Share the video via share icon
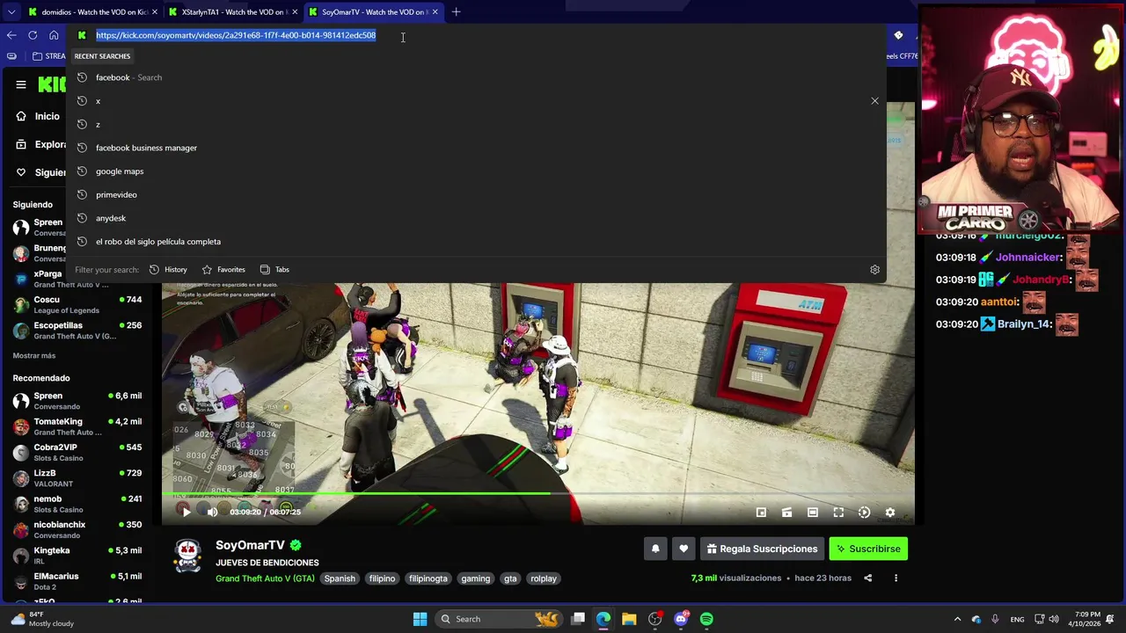This screenshot has height=633, width=1126. tap(868, 578)
